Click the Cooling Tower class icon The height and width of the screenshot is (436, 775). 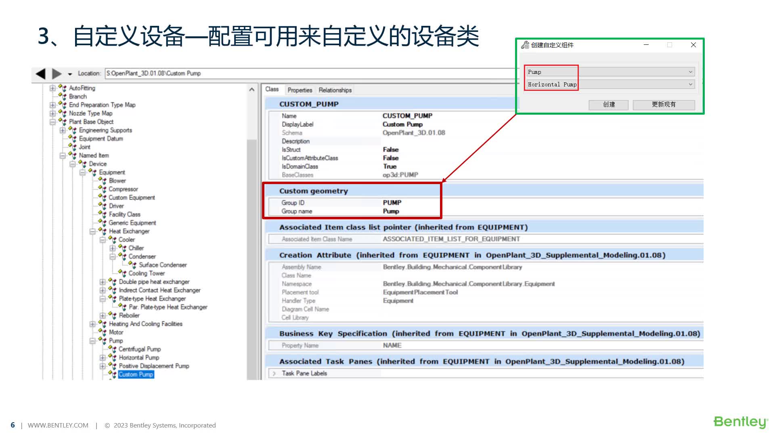[123, 273]
